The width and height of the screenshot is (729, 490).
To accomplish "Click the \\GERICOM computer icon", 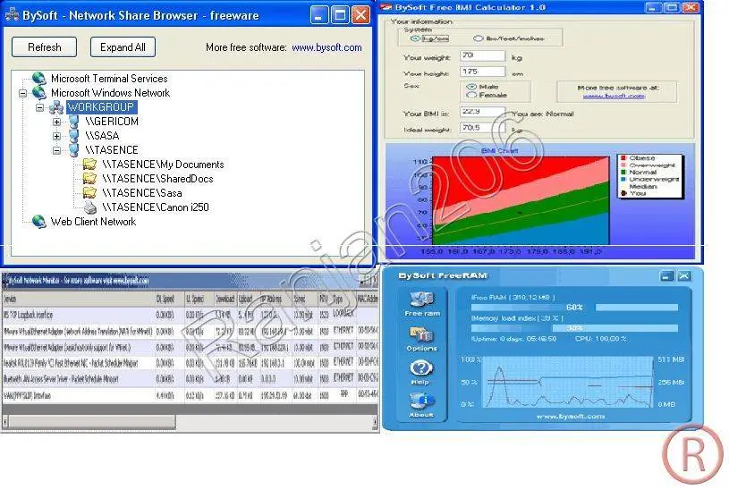I will tap(74, 122).
